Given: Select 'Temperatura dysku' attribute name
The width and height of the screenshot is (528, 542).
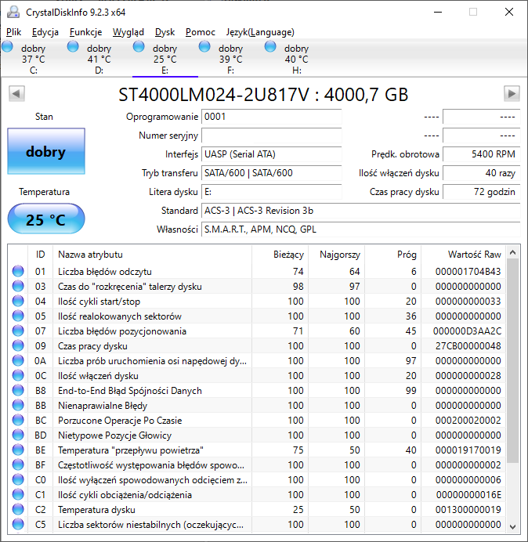Looking at the screenshot, I should 96,510.
